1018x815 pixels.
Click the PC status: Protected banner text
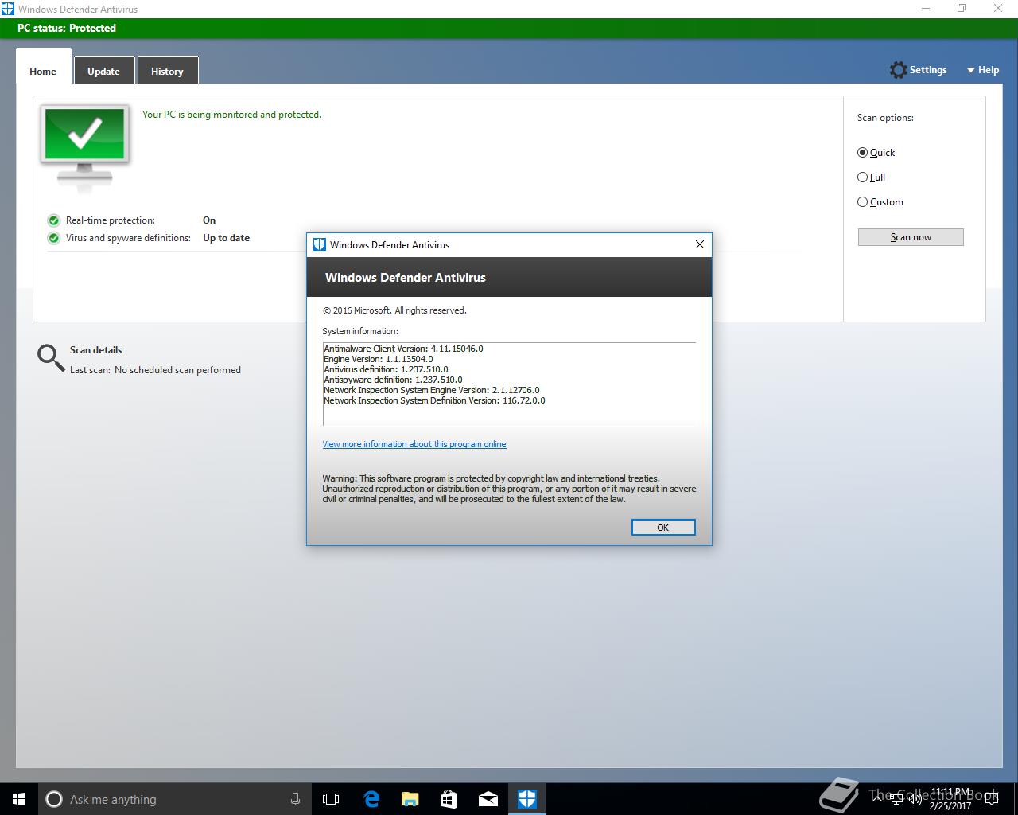[x=67, y=28]
